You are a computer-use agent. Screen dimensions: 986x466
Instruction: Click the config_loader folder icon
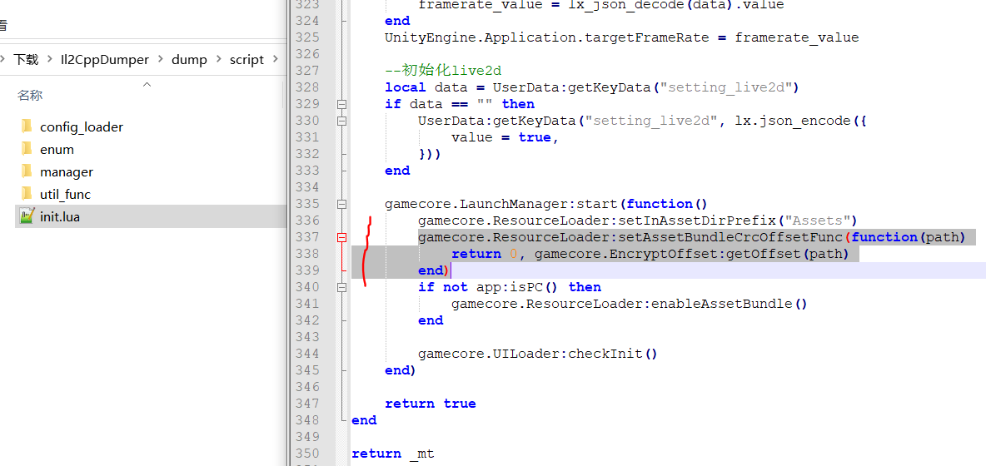point(26,126)
